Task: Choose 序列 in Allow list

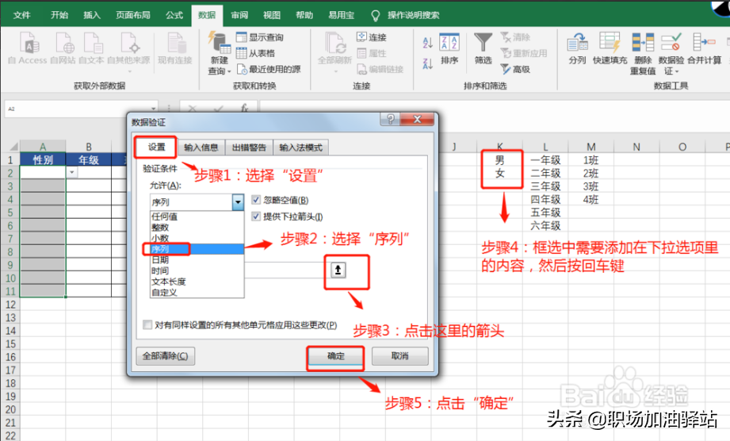Action: pos(197,249)
